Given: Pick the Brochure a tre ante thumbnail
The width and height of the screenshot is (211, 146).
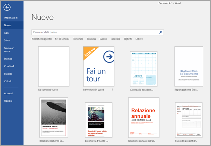Looking at the screenshot, I should 99,120.
